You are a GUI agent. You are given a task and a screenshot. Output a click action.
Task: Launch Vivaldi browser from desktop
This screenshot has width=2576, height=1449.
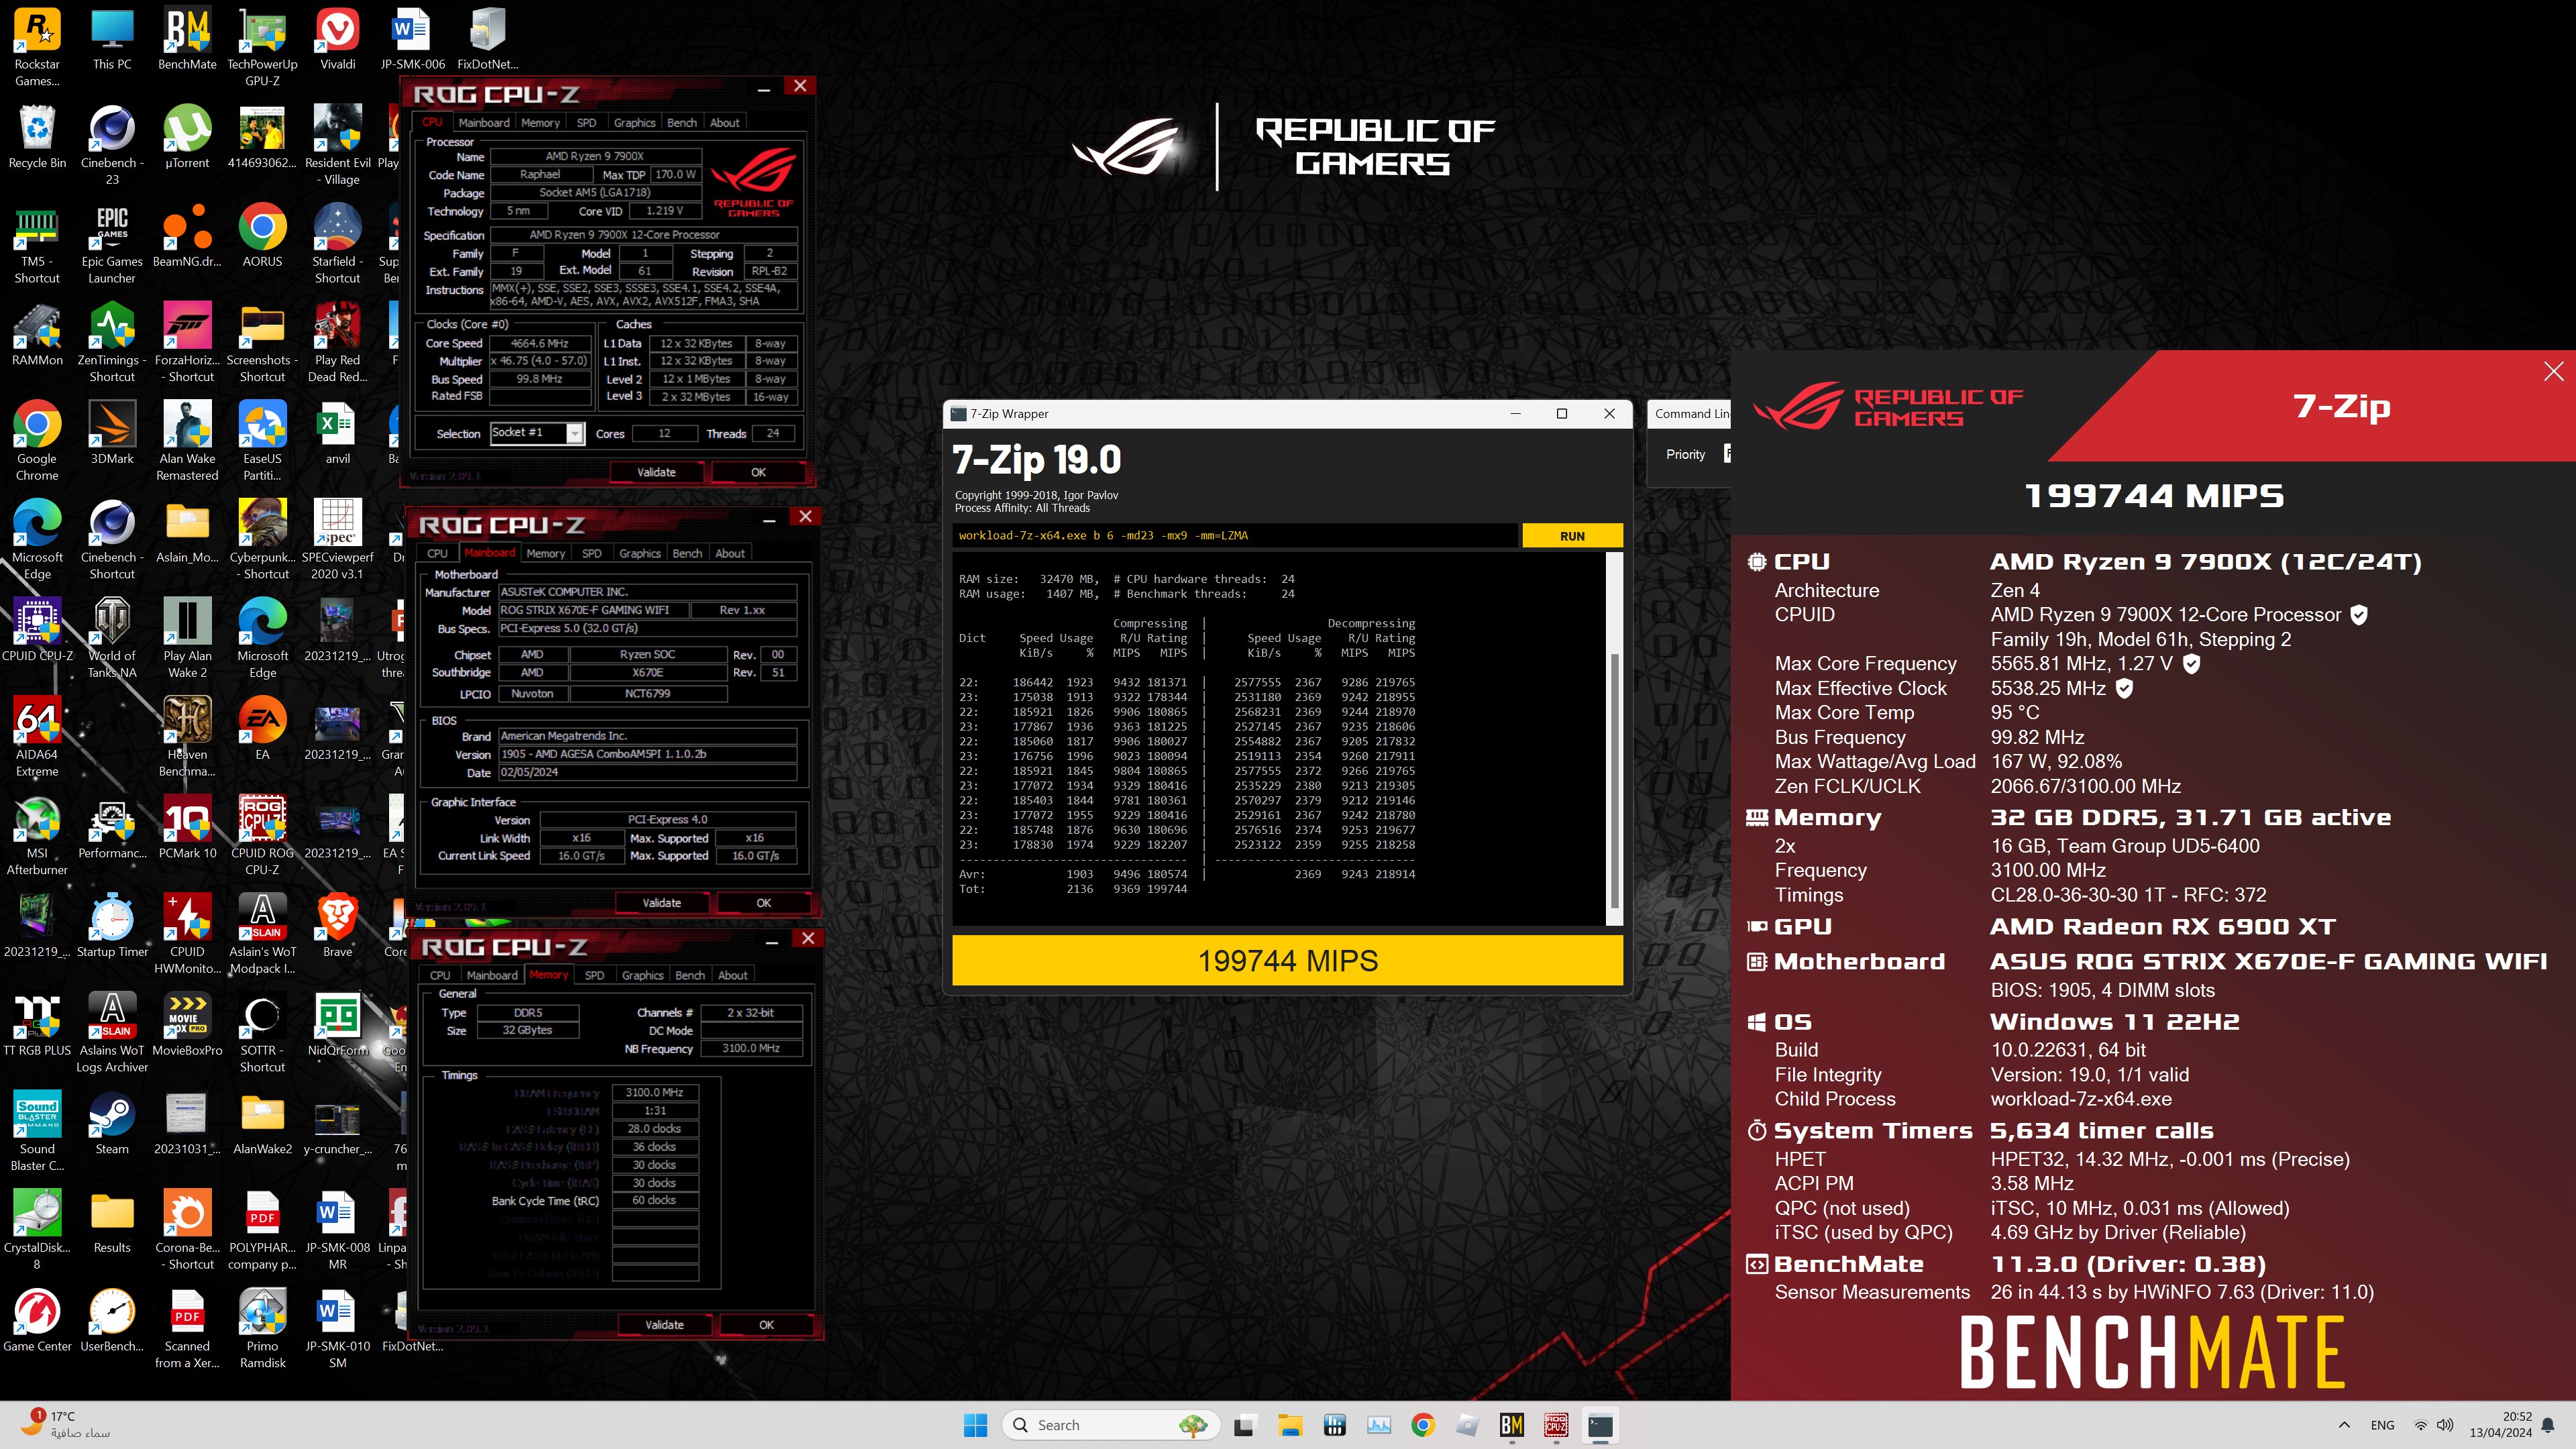[337, 40]
